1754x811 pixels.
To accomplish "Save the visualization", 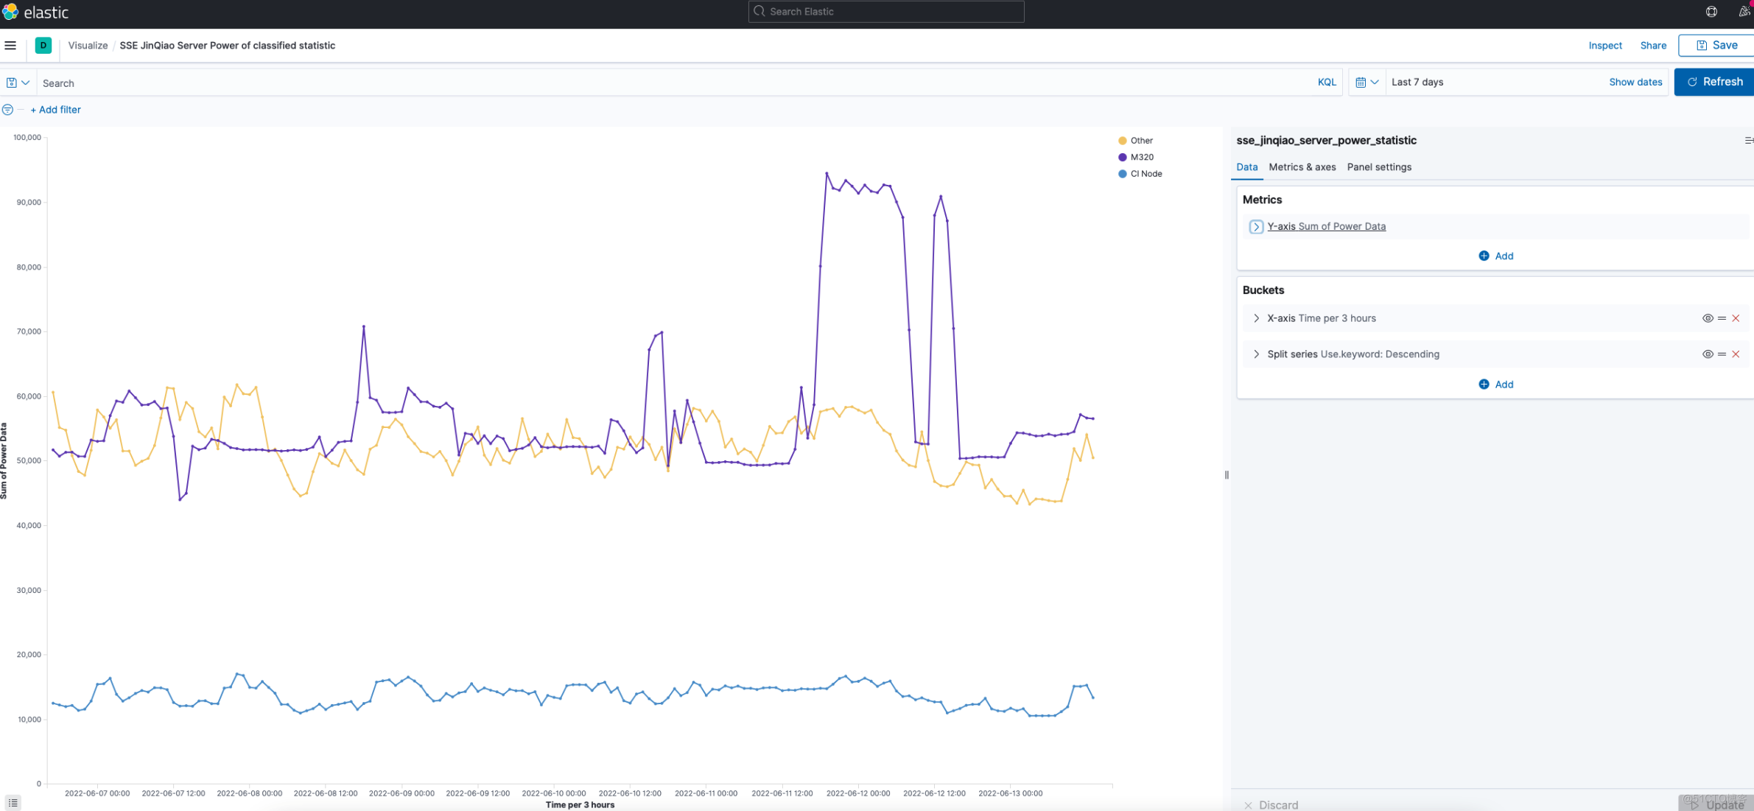I will click(x=1716, y=46).
